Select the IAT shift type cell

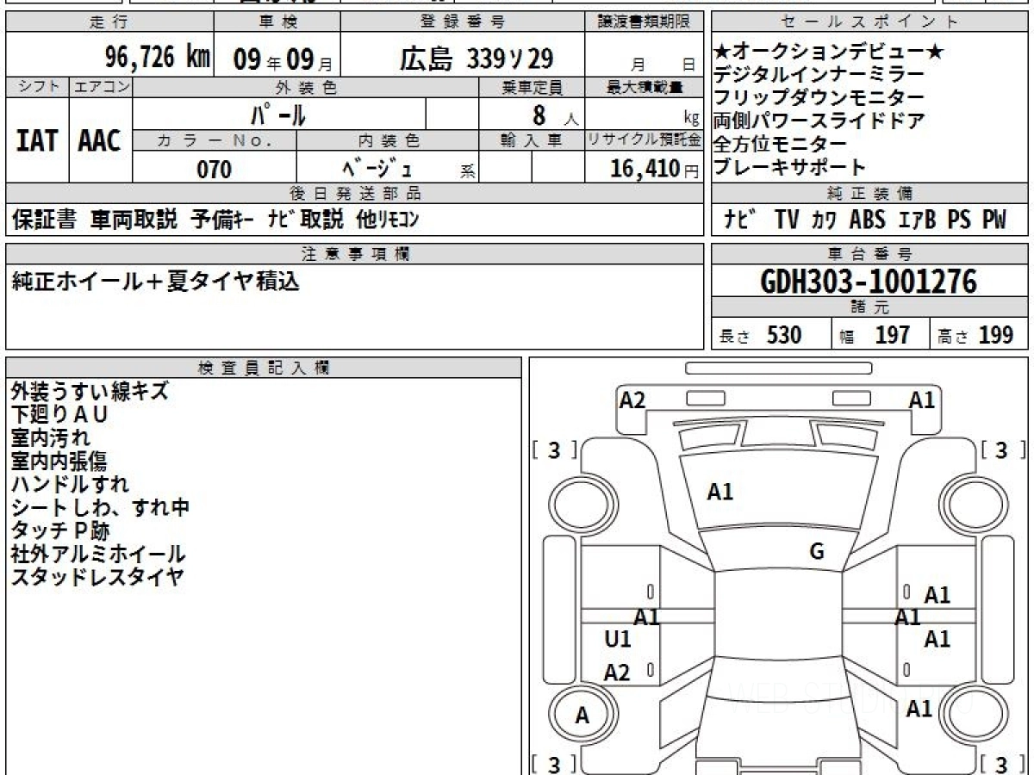pyautogui.click(x=37, y=141)
